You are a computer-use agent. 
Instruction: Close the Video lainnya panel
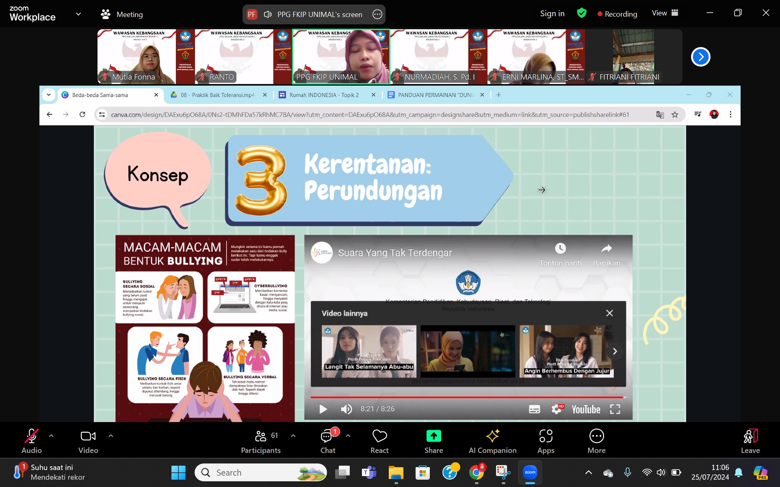coord(609,313)
